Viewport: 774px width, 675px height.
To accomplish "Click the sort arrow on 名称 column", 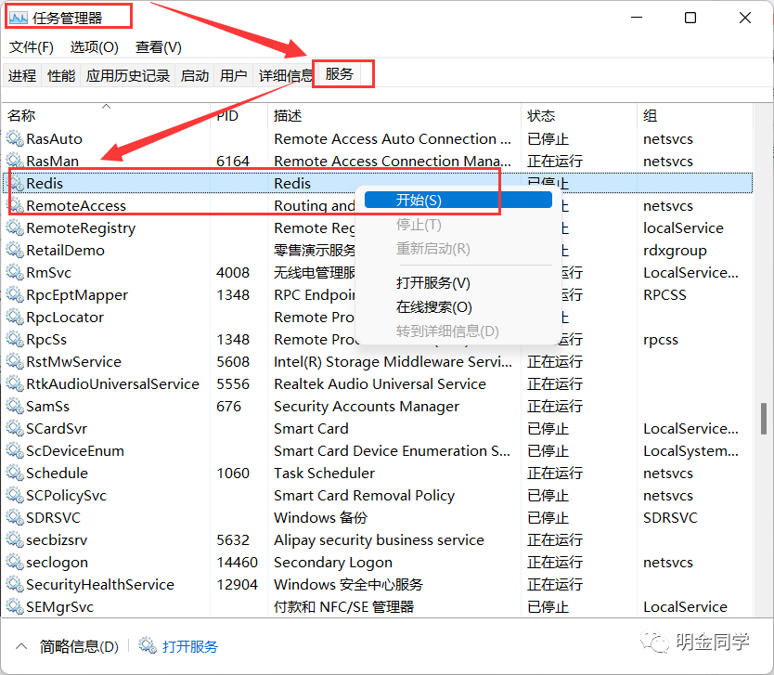I will (106, 107).
